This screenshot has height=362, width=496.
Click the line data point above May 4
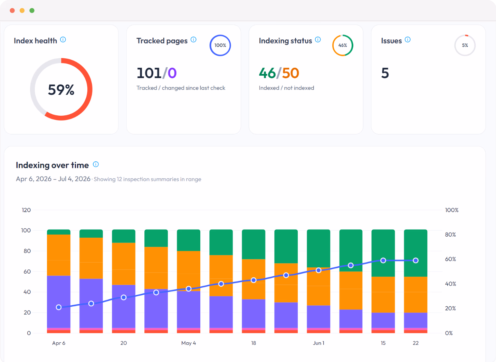tap(189, 289)
